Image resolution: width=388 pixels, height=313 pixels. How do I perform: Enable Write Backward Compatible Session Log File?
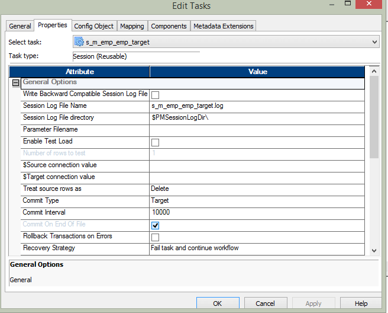click(x=156, y=95)
